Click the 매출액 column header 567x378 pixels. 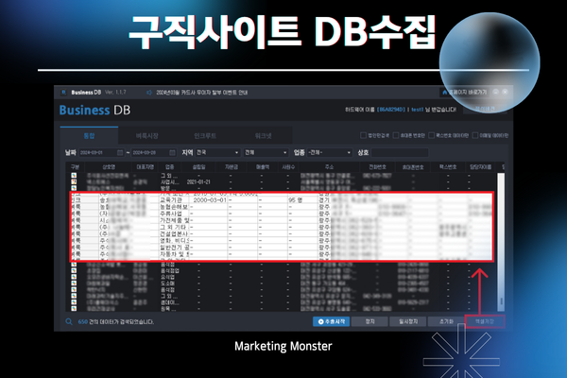click(263, 167)
